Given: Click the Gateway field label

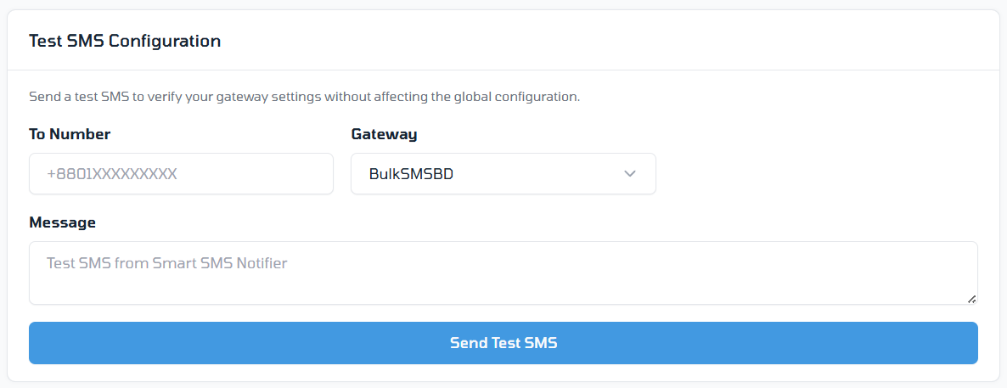Looking at the screenshot, I should 384,134.
